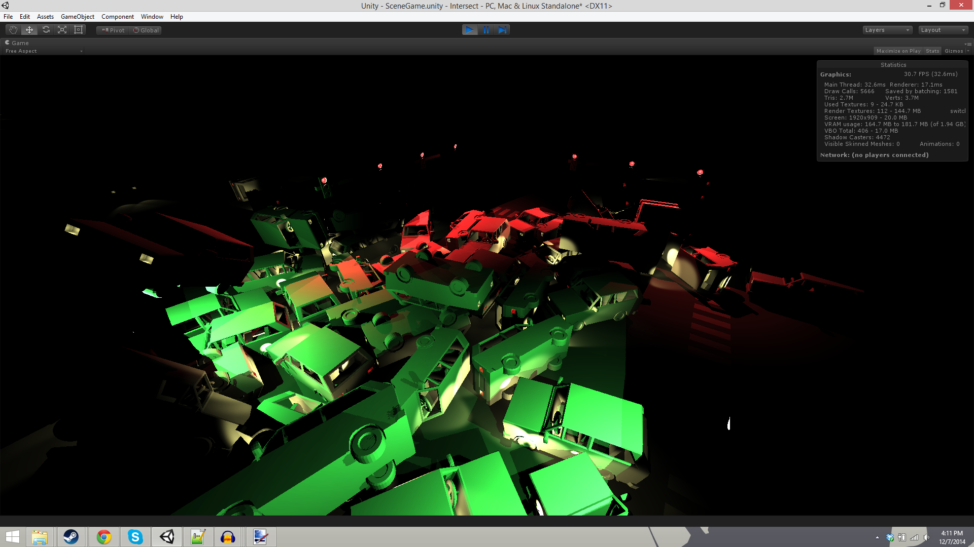The image size is (974, 547).
Task: Open Skype from the taskbar
Action: tap(135, 537)
